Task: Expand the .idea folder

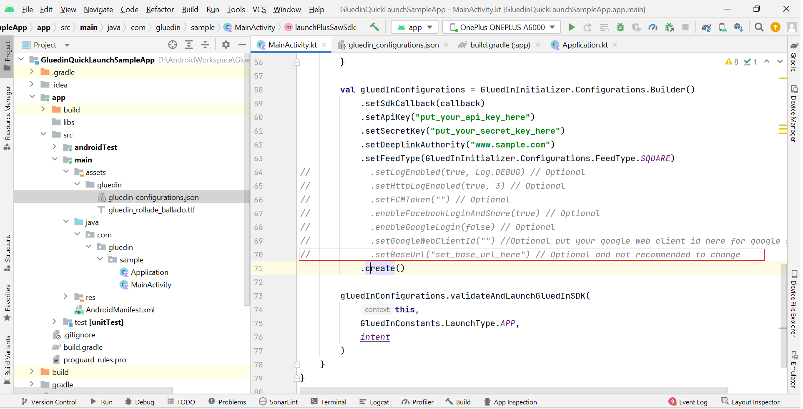Action: click(x=32, y=85)
